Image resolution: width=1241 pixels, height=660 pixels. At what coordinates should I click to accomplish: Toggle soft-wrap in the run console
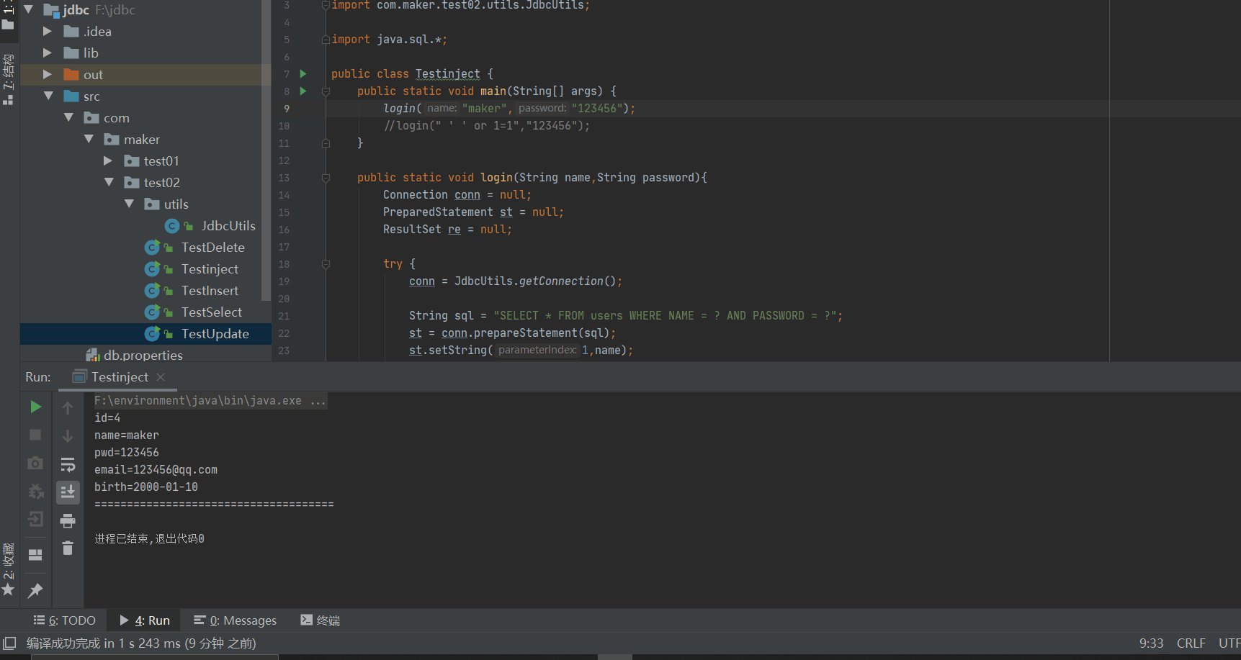(68, 464)
